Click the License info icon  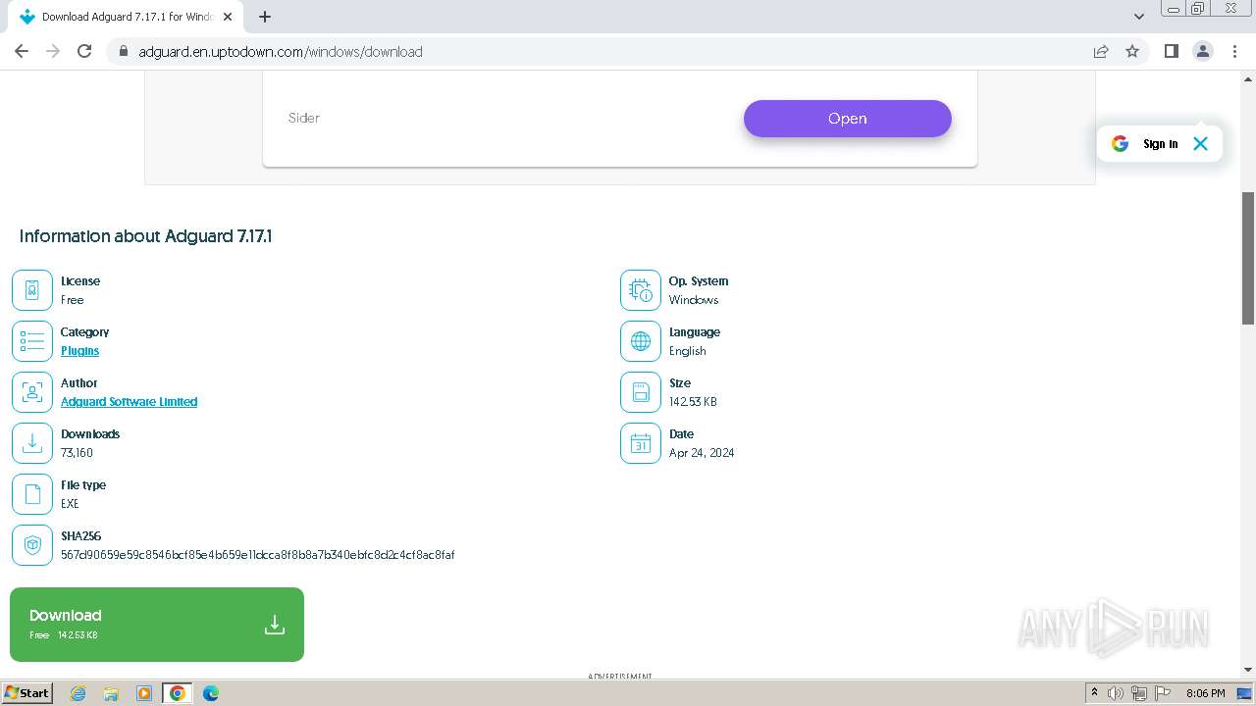point(32,290)
